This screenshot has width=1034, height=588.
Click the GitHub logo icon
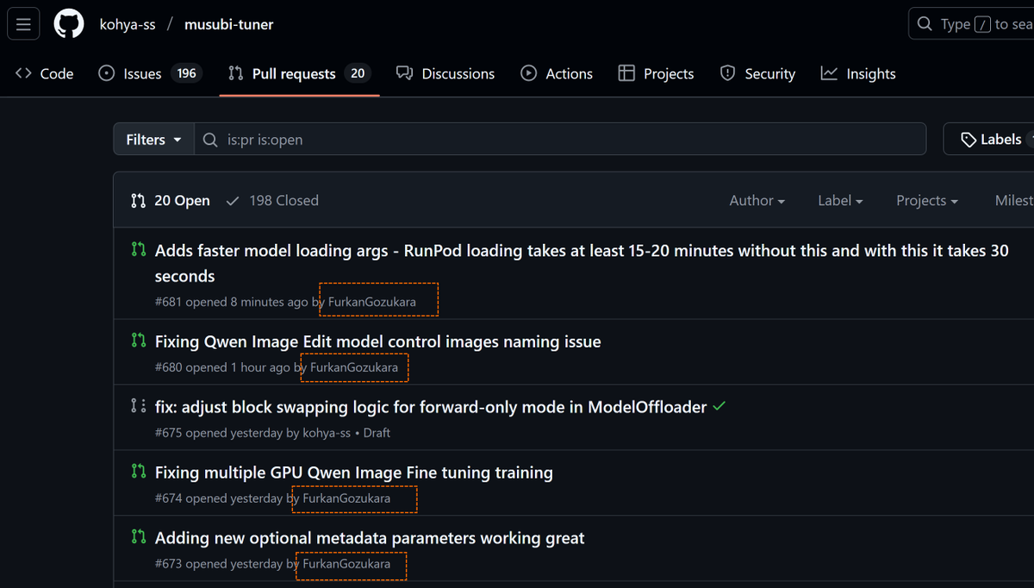click(x=69, y=23)
